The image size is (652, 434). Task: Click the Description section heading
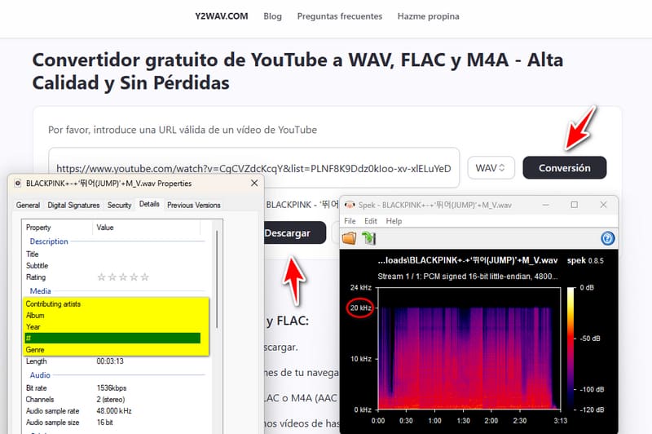pos(49,241)
